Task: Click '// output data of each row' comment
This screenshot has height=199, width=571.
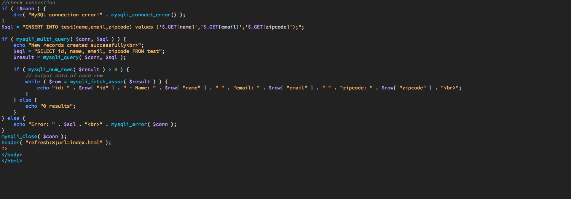Action: click(x=64, y=76)
